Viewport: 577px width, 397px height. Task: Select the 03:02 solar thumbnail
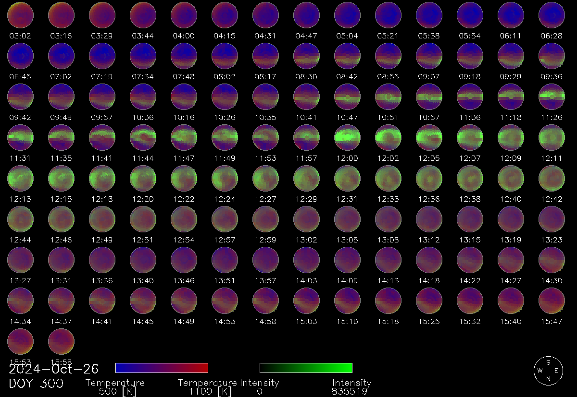pos(19,14)
